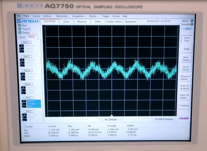Click the green Run status indicator
The width and height of the screenshot is (207, 151).
click(20, 25)
